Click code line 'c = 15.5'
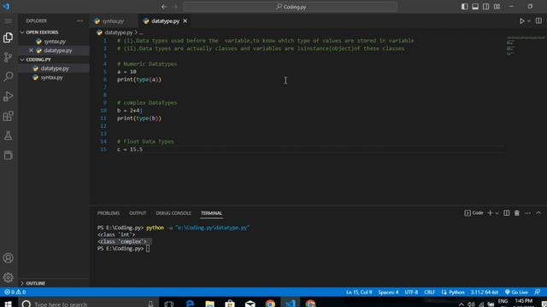This screenshot has width=547, height=307. pos(130,149)
